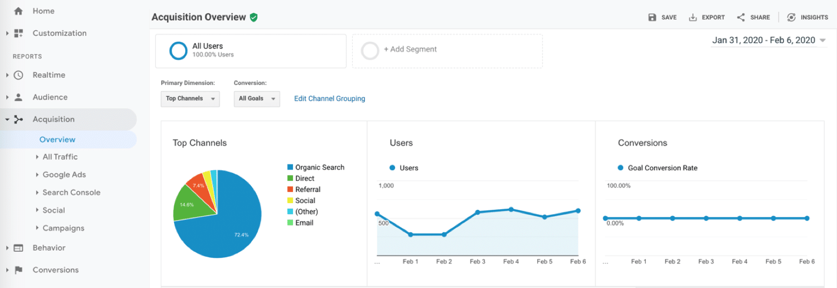
Task: Click the green verified shield icon
Action: [x=254, y=17]
